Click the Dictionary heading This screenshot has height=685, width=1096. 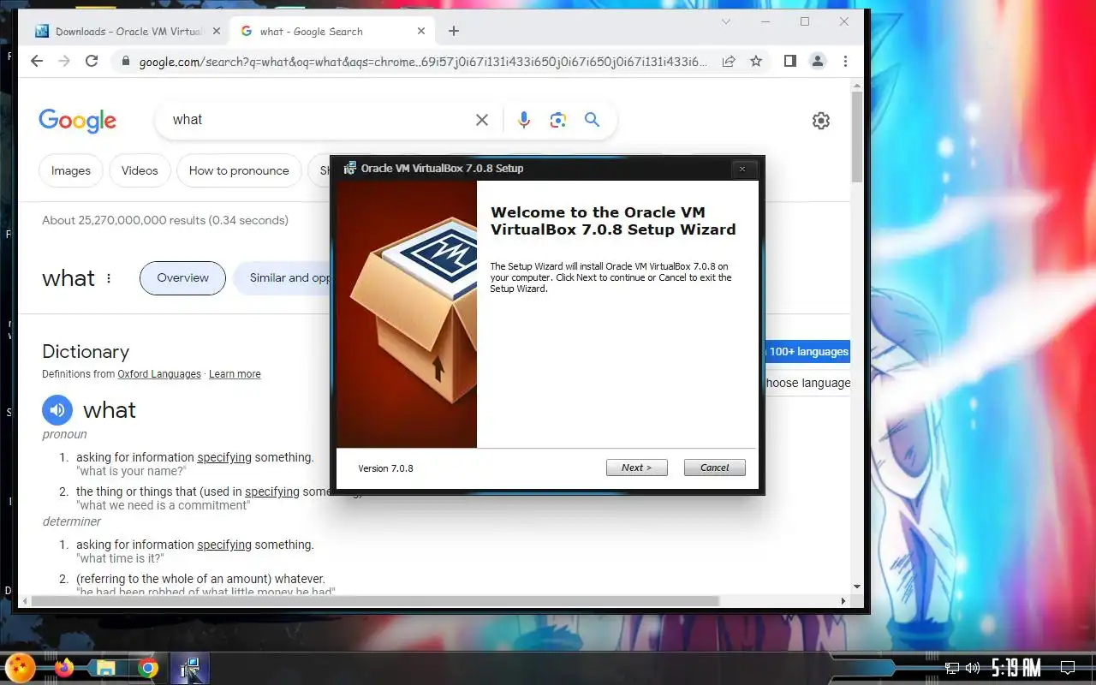tap(86, 352)
